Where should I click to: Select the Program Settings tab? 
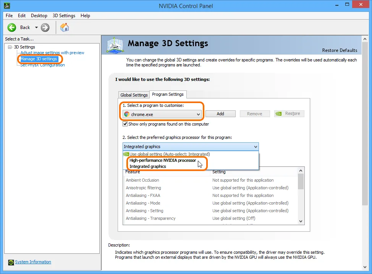[x=168, y=94]
